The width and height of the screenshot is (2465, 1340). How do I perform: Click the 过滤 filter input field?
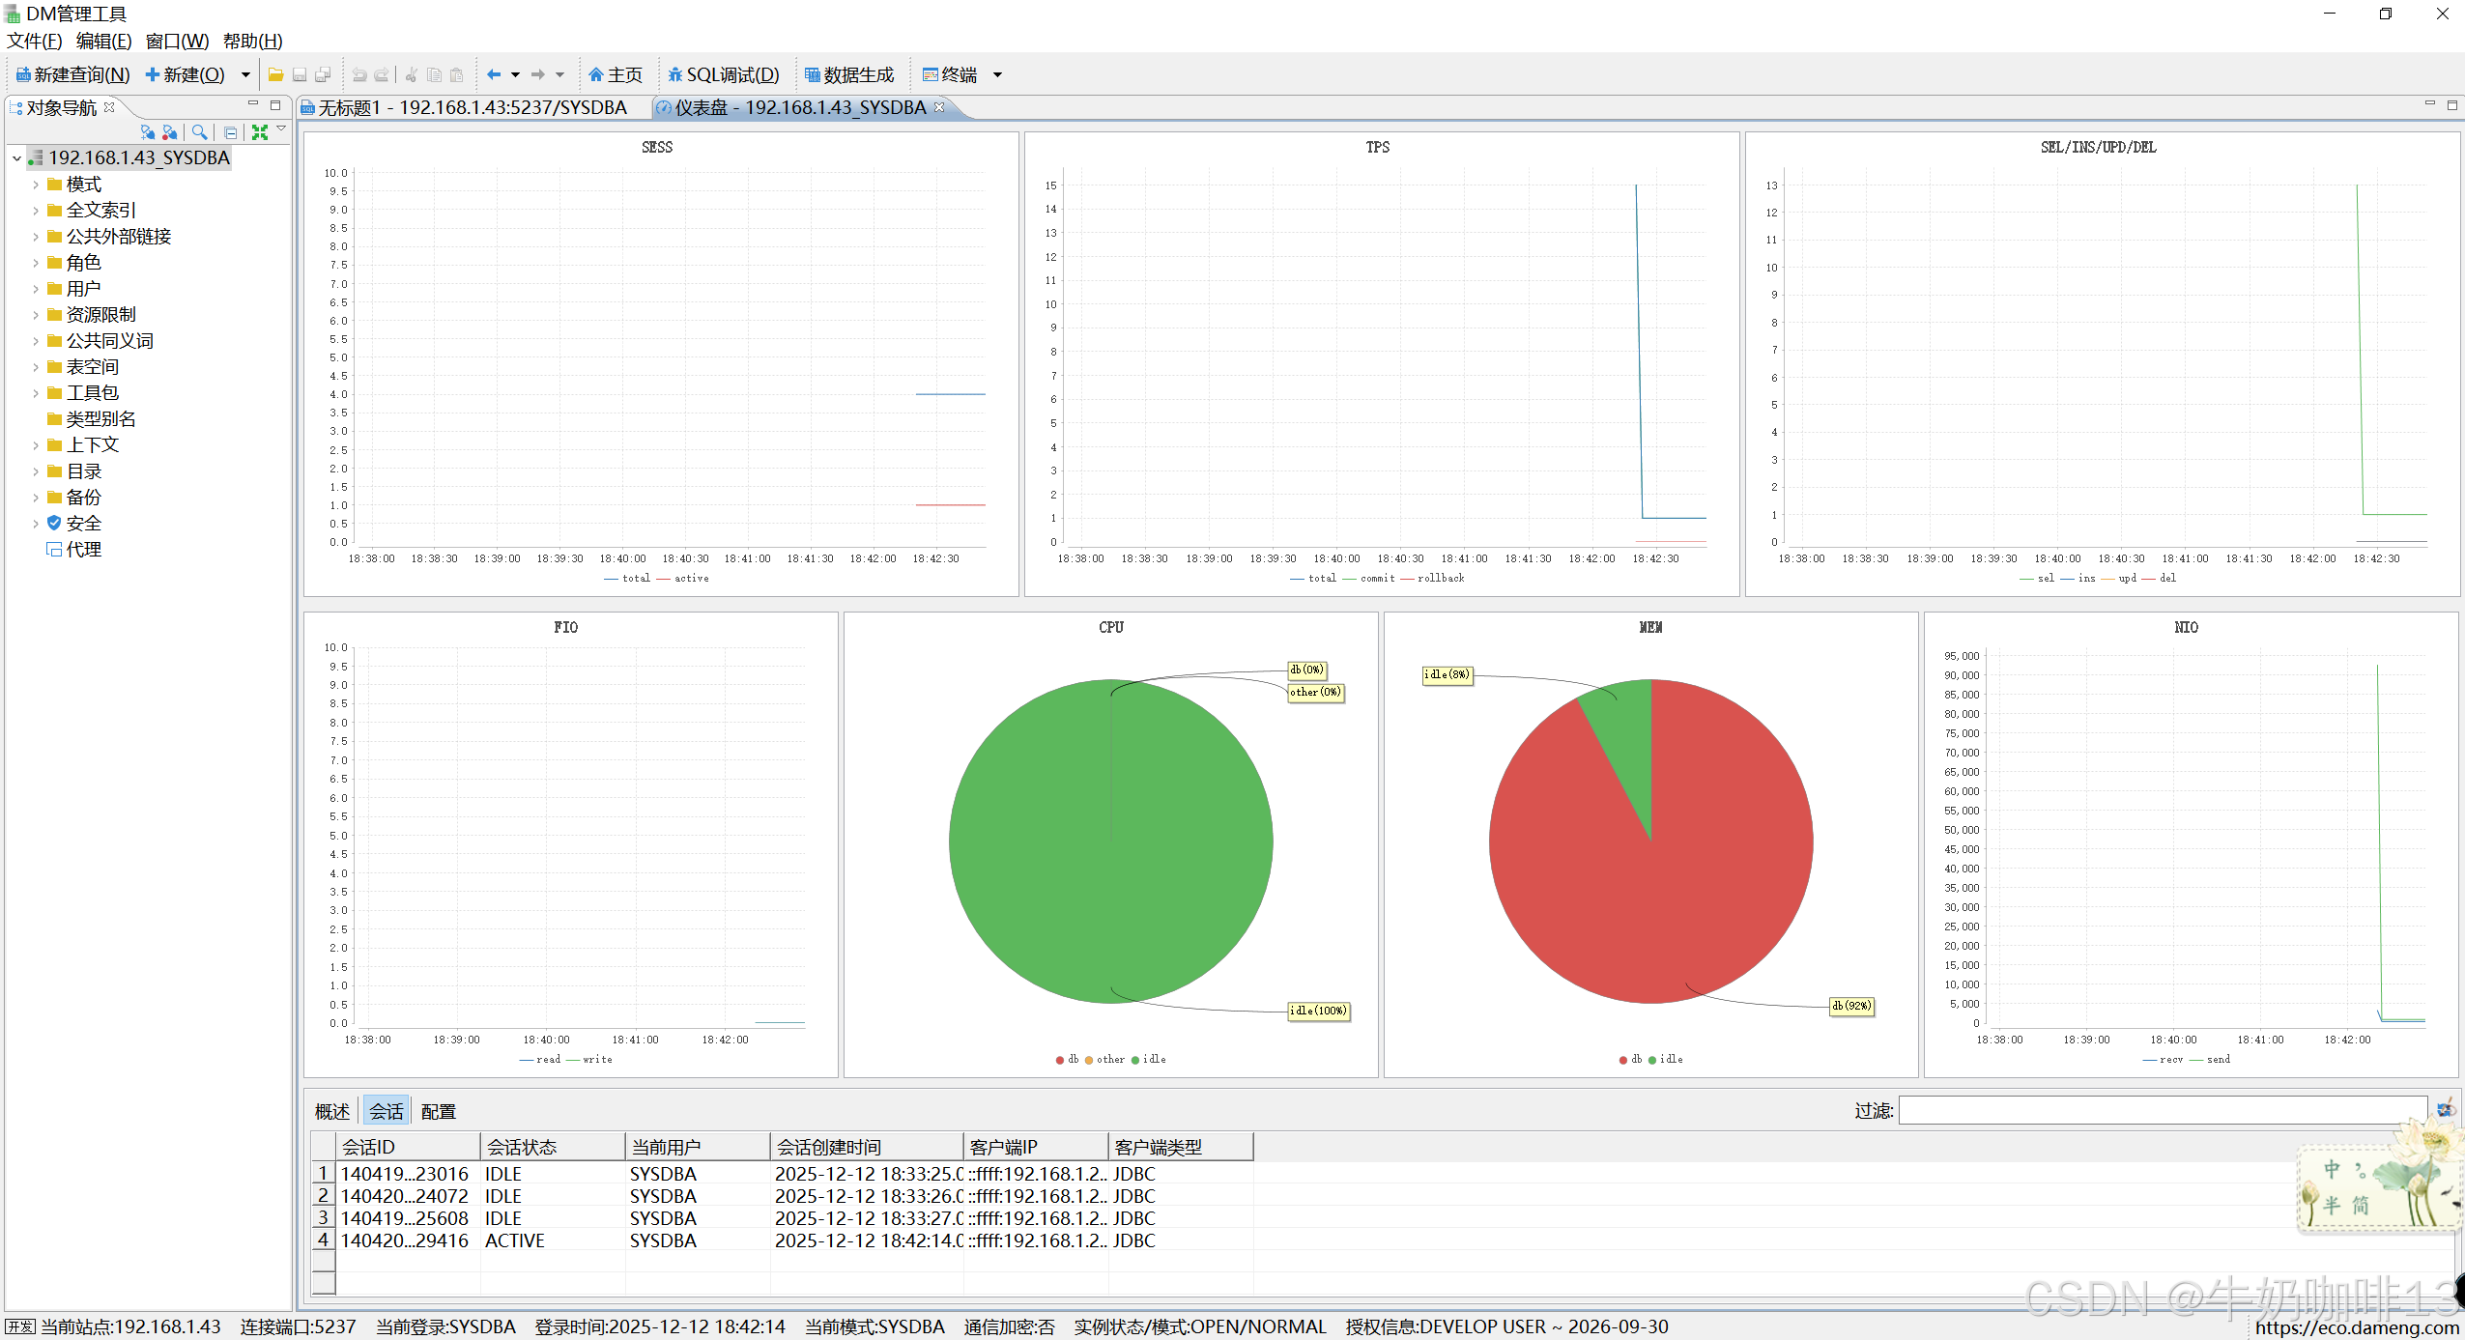(2162, 1110)
